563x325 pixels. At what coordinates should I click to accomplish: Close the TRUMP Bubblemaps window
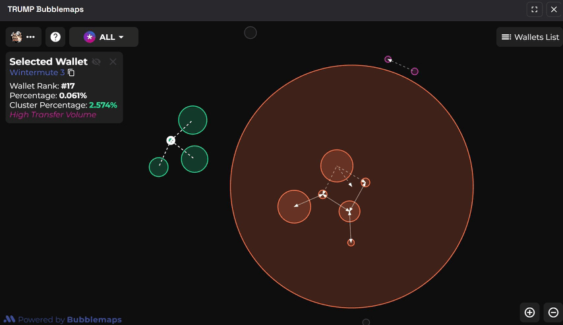point(554,9)
